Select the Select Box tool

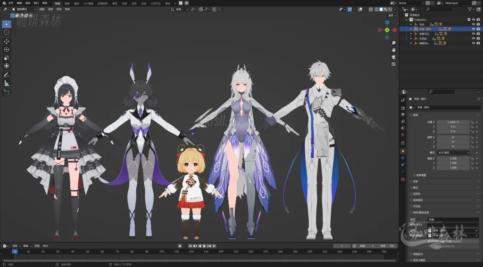pyautogui.click(x=7, y=24)
